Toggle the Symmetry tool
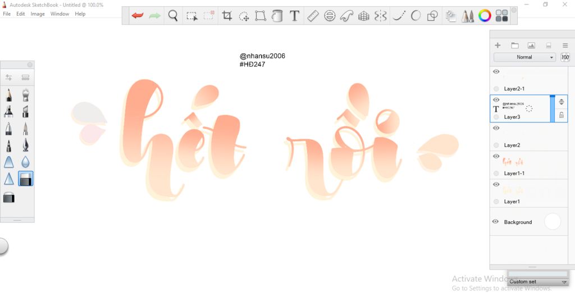 point(381,16)
